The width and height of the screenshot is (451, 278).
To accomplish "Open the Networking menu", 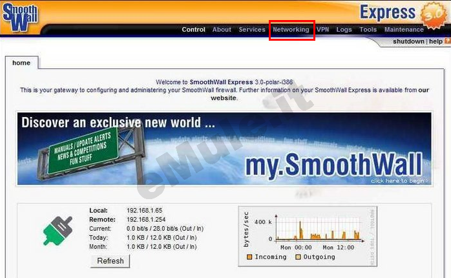I will point(291,29).
